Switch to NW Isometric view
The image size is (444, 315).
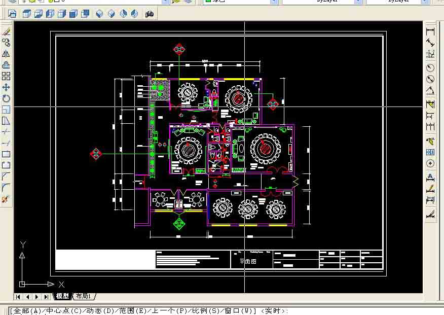(135, 14)
